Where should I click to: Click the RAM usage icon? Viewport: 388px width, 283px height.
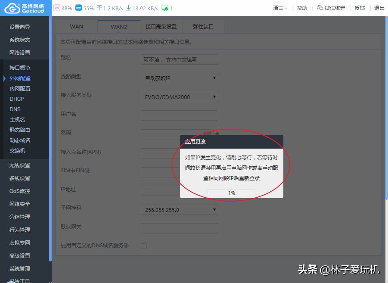pyautogui.click(x=78, y=8)
